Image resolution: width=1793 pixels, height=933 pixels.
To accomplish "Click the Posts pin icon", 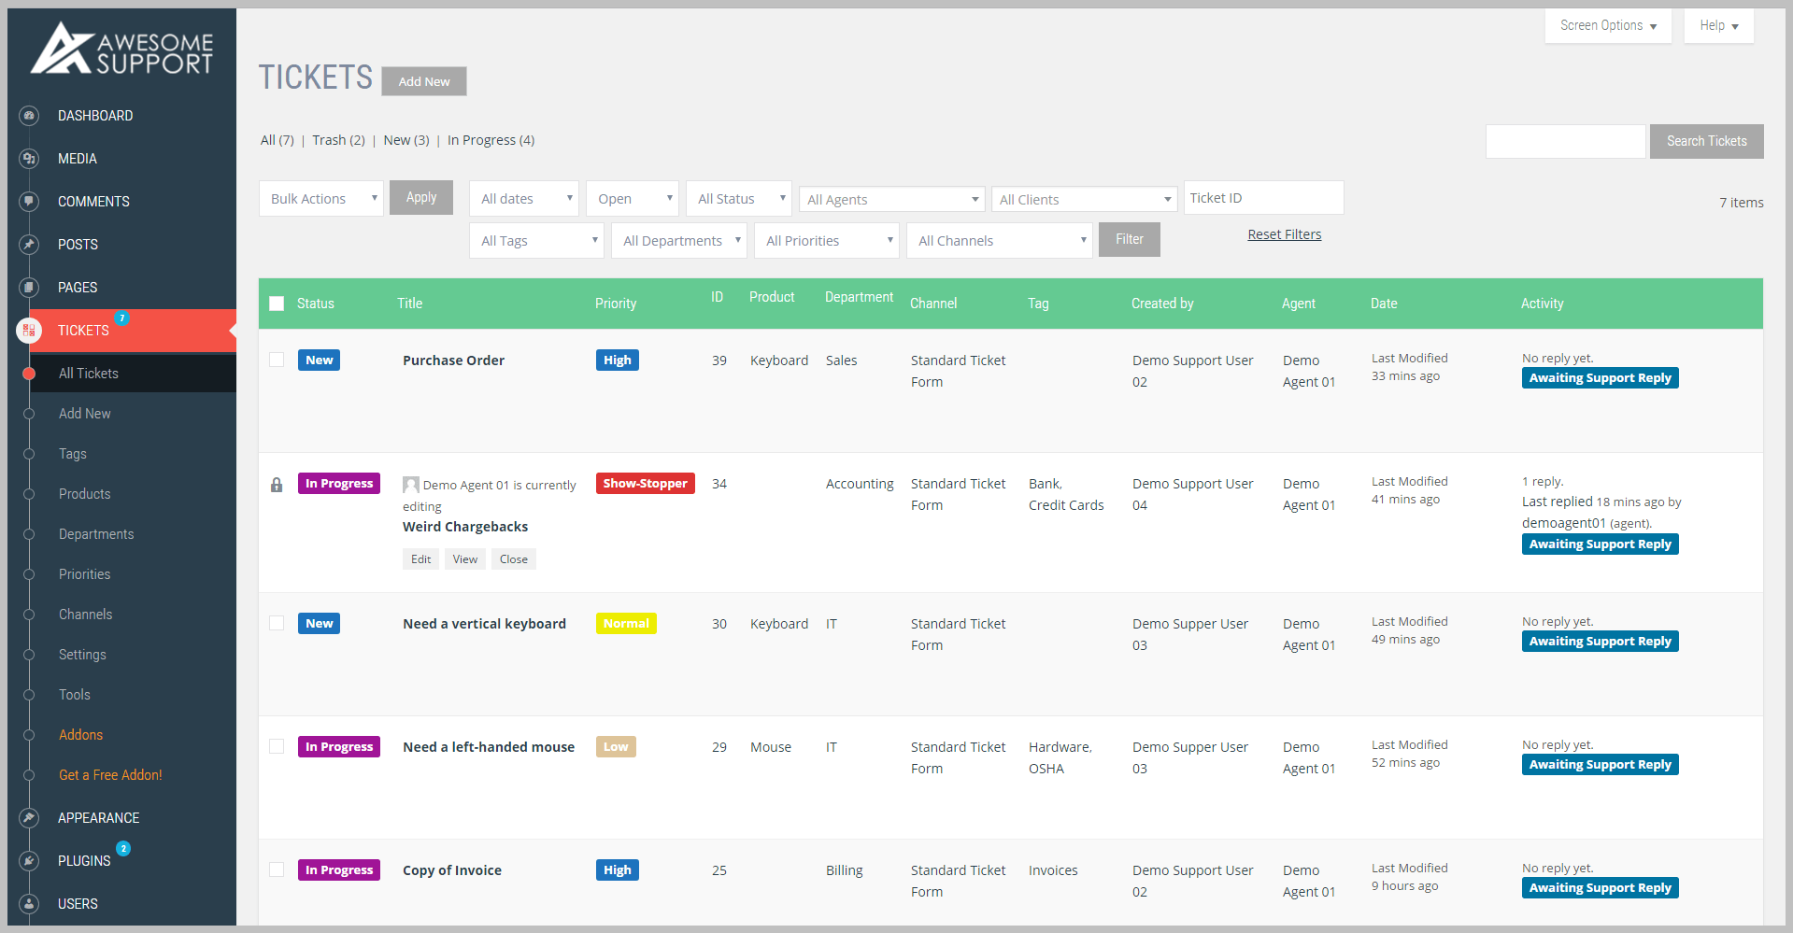I will click(29, 245).
